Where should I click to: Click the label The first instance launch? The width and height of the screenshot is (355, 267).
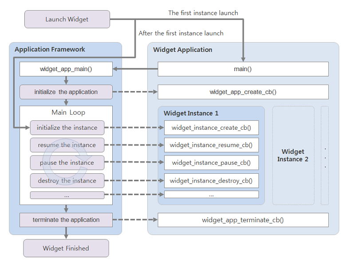click(x=203, y=13)
